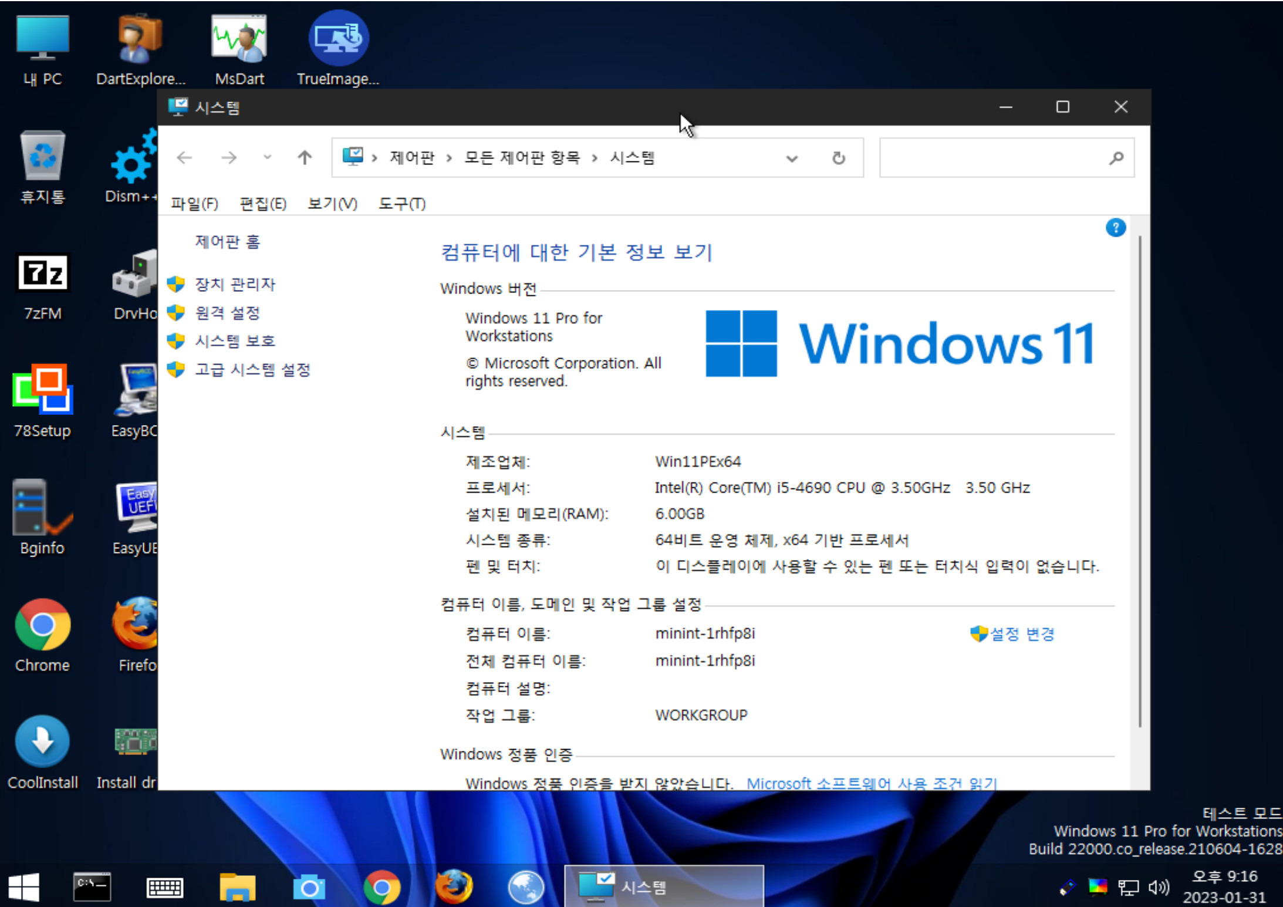
Task: Expand the chevron after 제어판 breadcrumb
Action: pyautogui.click(x=449, y=158)
